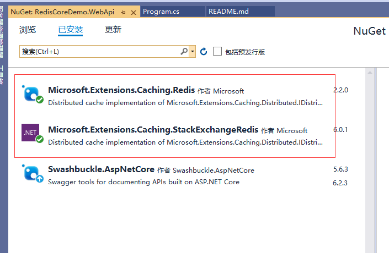
Task: Click the Caching.Redis description text
Action: click(185, 103)
